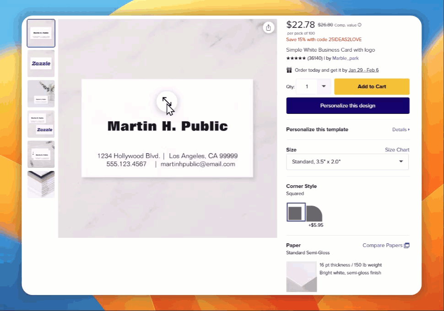Click the Compare Papers popup icon
This screenshot has height=311, width=444.
(406, 246)
